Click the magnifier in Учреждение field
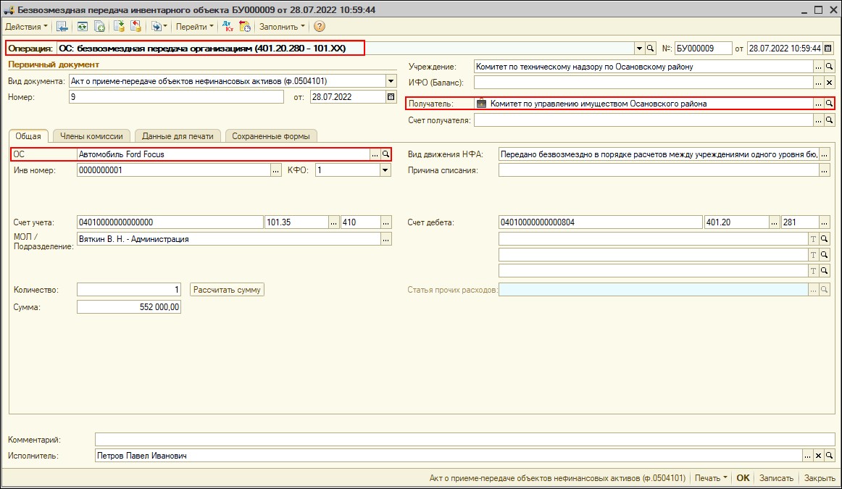Viewport: 842px width, 489px height. pos(829,67)
